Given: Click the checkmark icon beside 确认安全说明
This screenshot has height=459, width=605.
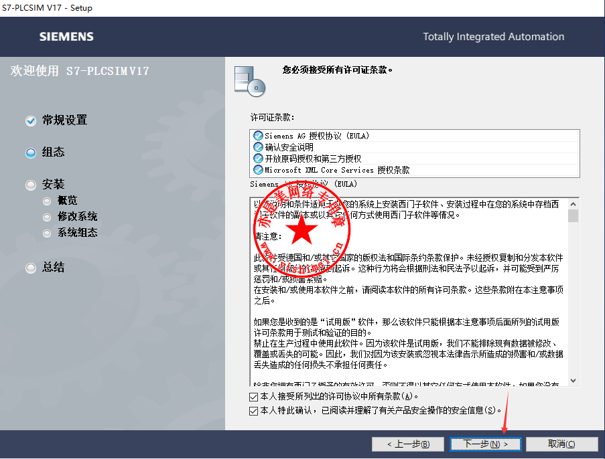Looking at the screenshot, I should [258, 147].
